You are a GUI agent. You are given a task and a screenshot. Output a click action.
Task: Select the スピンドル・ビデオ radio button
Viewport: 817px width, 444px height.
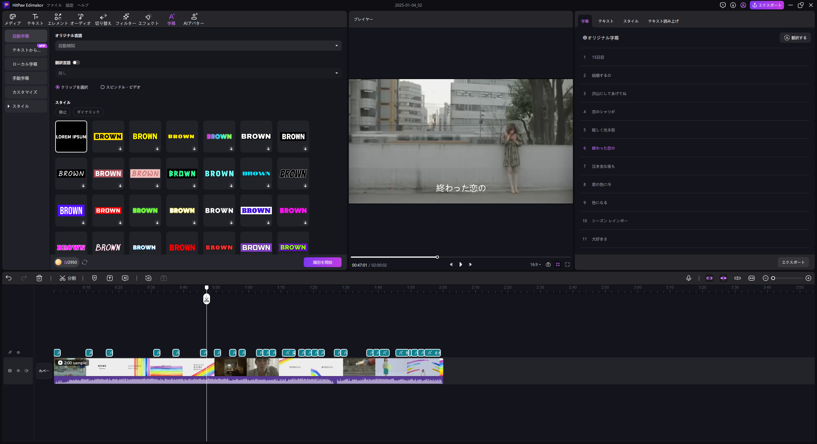(x=102, y=87)
